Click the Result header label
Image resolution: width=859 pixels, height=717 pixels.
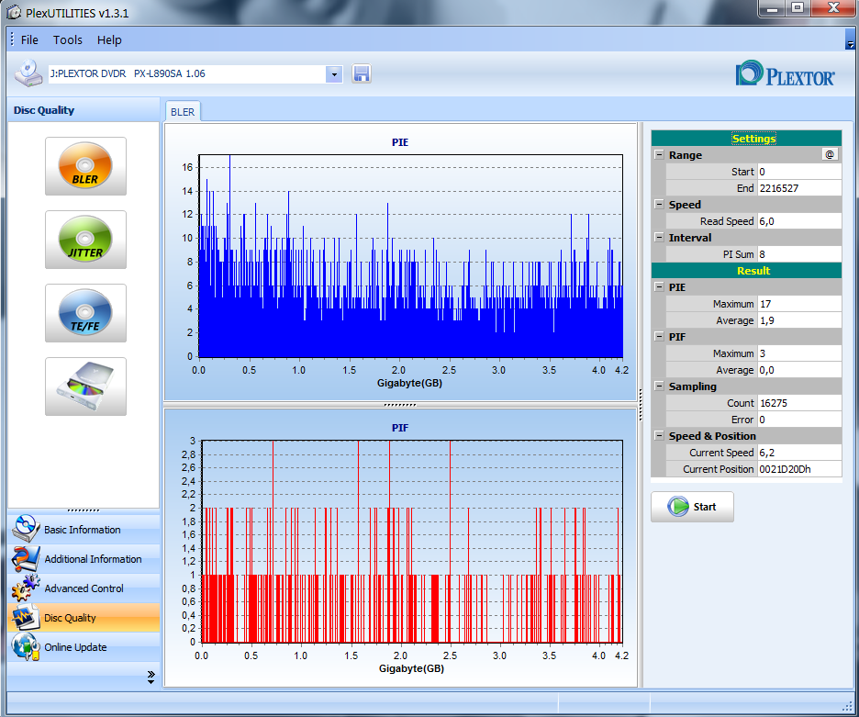tap(753, 270)
